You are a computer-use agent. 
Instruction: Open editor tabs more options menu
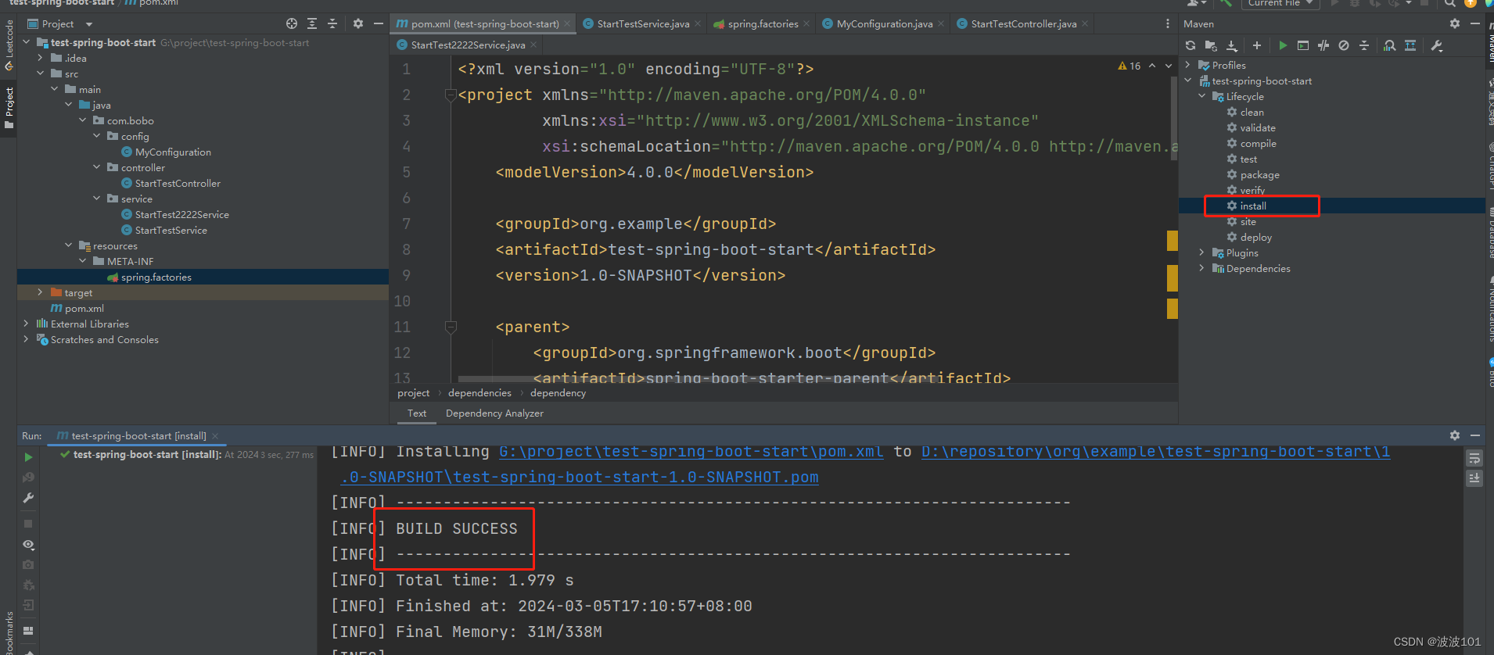click(x=1168, y=23)
